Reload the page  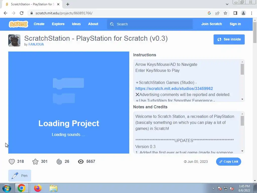(22, 13)
